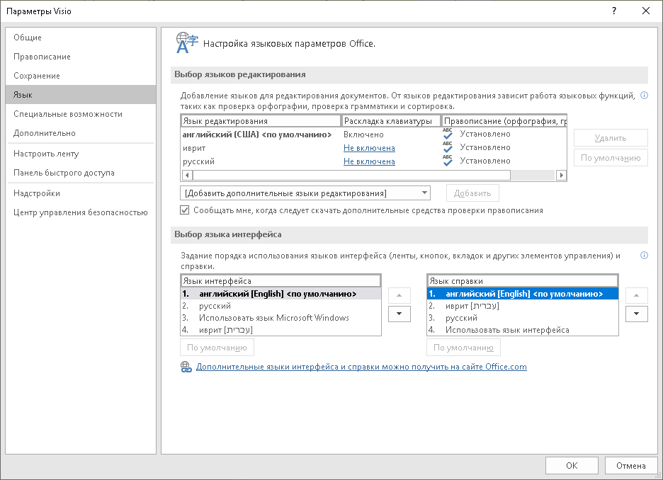The image size is (663, 480).
Task: Select русский editing language row
Action: pyautogui.click(x=374, y=161)
